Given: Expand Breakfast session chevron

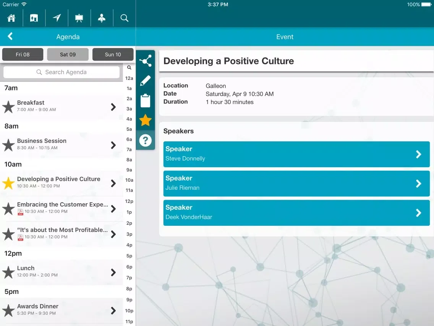Looking at the screenshot, I should [113, 107].
